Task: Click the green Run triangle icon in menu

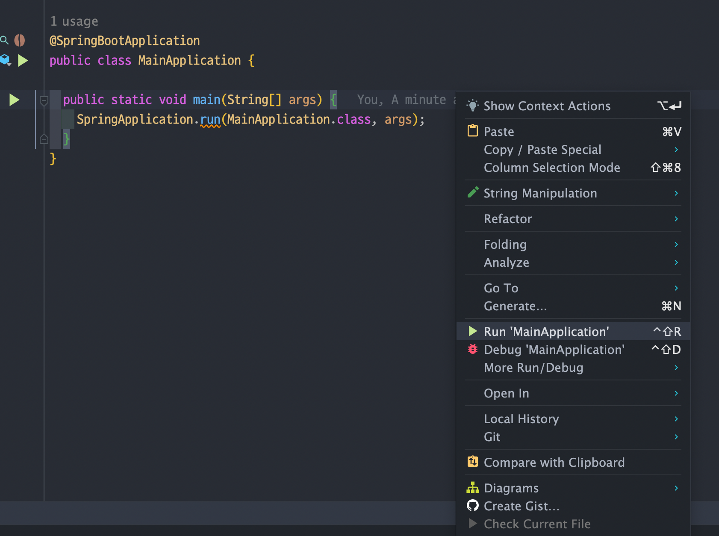Action: tap(472, 331)
